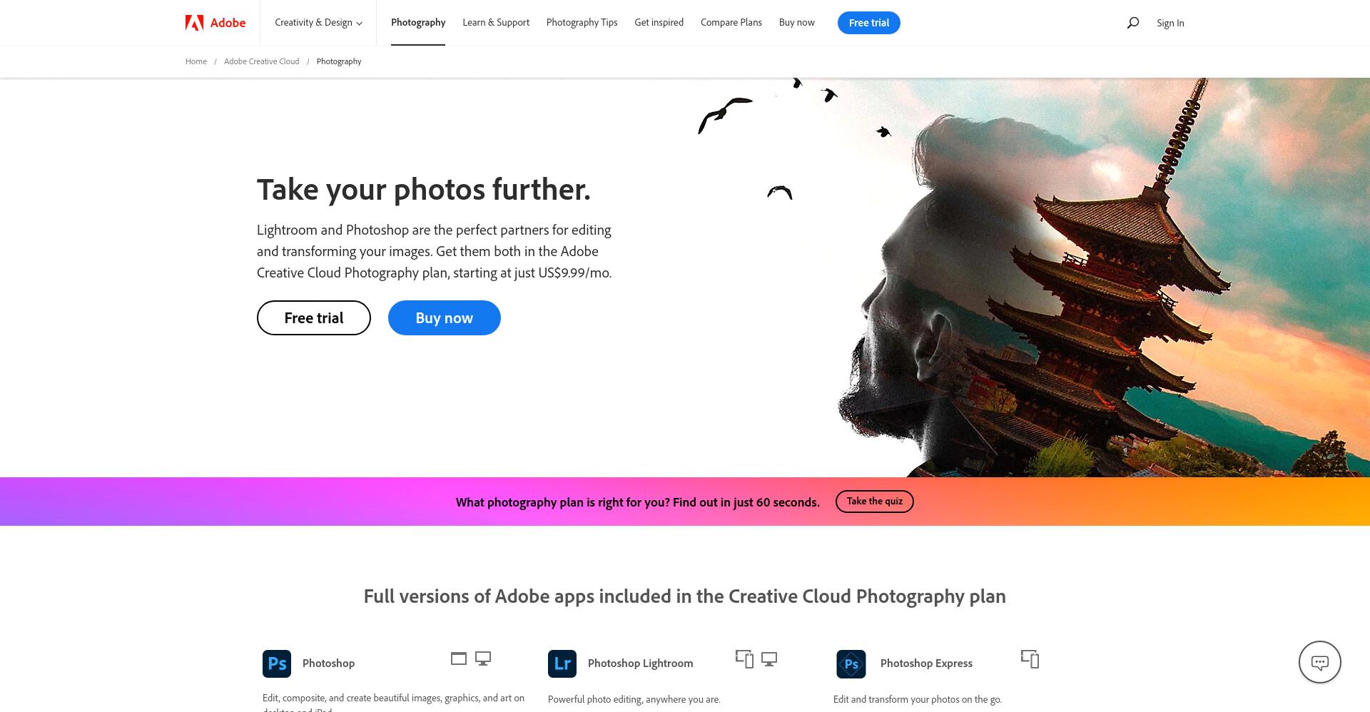This screenshot has height=712, width=1370.
Task: Expand the Creativity & Design dropdown
Action: click(318, 23)
